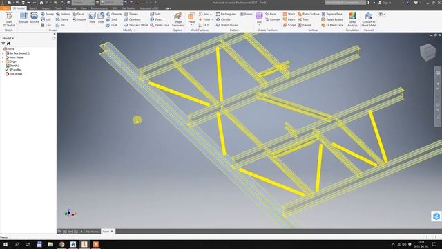
Task: Open the freeform Box dropdown arrow
Action: coord(259,25)
